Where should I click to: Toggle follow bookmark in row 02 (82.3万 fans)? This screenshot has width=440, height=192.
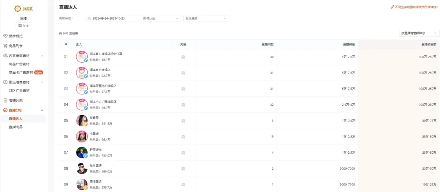183,73
